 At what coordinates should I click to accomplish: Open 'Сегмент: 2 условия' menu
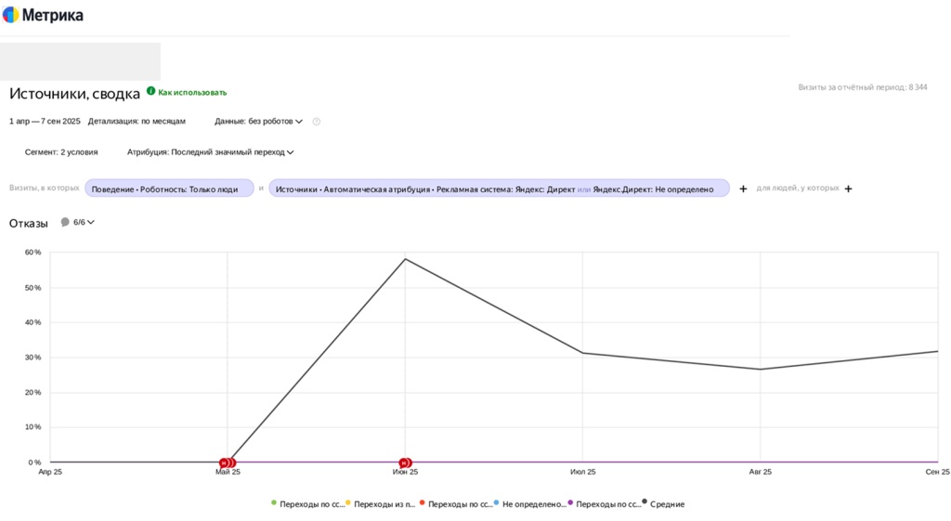[x=61, y=152]
